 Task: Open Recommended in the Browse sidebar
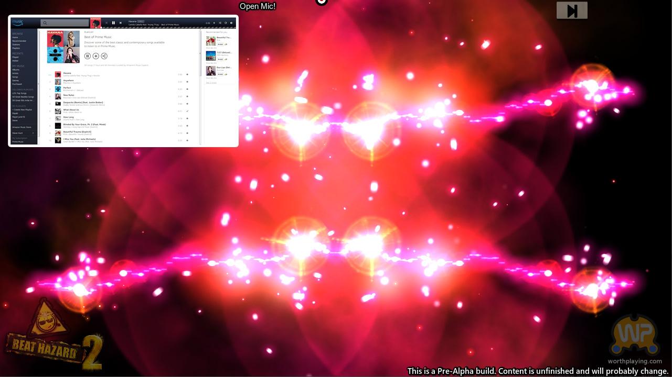coord(19,41)
